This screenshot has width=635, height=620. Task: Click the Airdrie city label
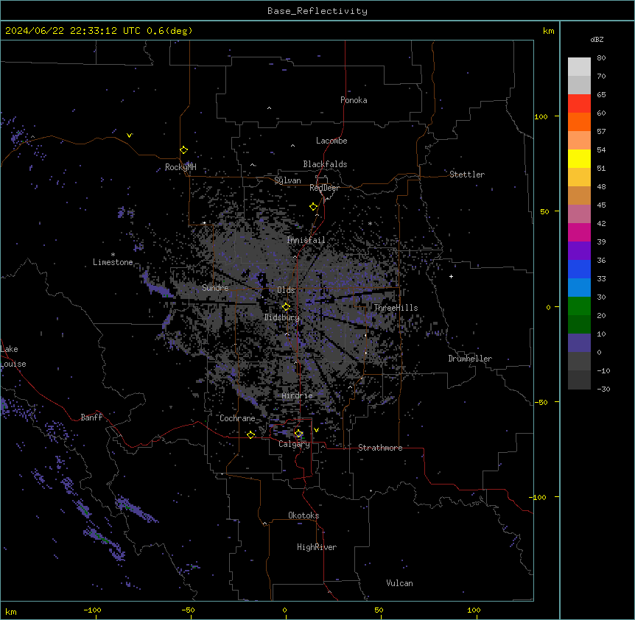[298, 395]
